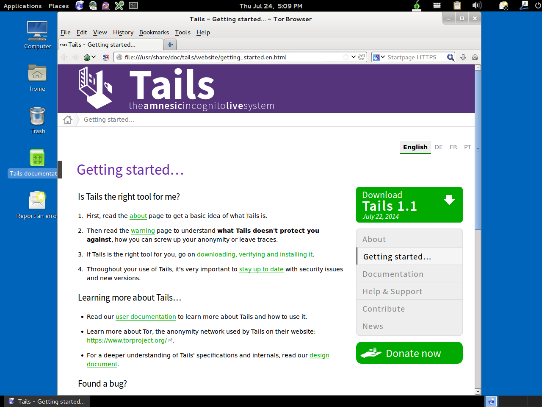Image resolution: width=542 pixels, height=407 pixels.
Task: Click the Download Tails 1.1 button
Action: click(409, 205)
